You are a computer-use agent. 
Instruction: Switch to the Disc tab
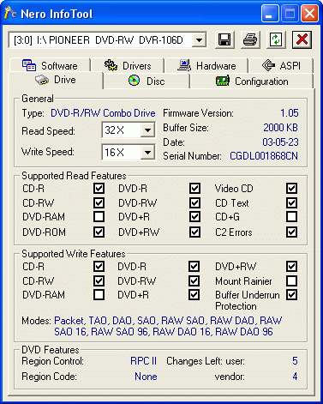[147, 81]
